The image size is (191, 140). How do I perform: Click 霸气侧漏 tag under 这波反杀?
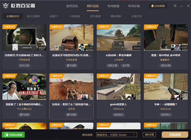tap(72, 66)
